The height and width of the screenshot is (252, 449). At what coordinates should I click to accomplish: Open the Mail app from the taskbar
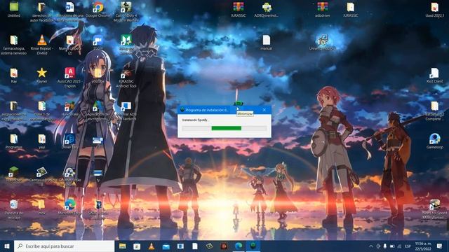point(166,246)
